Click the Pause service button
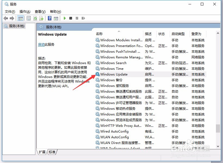Image resolution: width=223 pixels, height=163 pixels. [77, 18]
